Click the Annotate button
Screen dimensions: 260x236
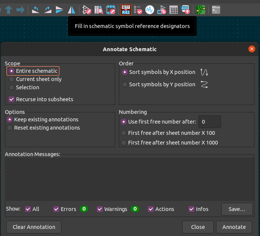234,227
